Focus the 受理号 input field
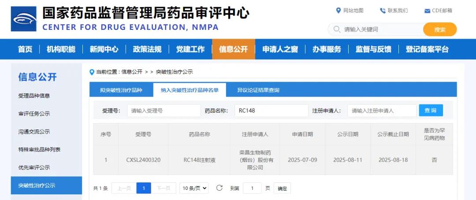This screenshot has width=476, height=200. click(x=164, y=111)
